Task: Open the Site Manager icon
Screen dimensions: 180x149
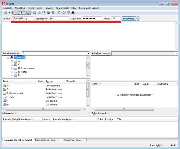Action: tap(5, 13)
